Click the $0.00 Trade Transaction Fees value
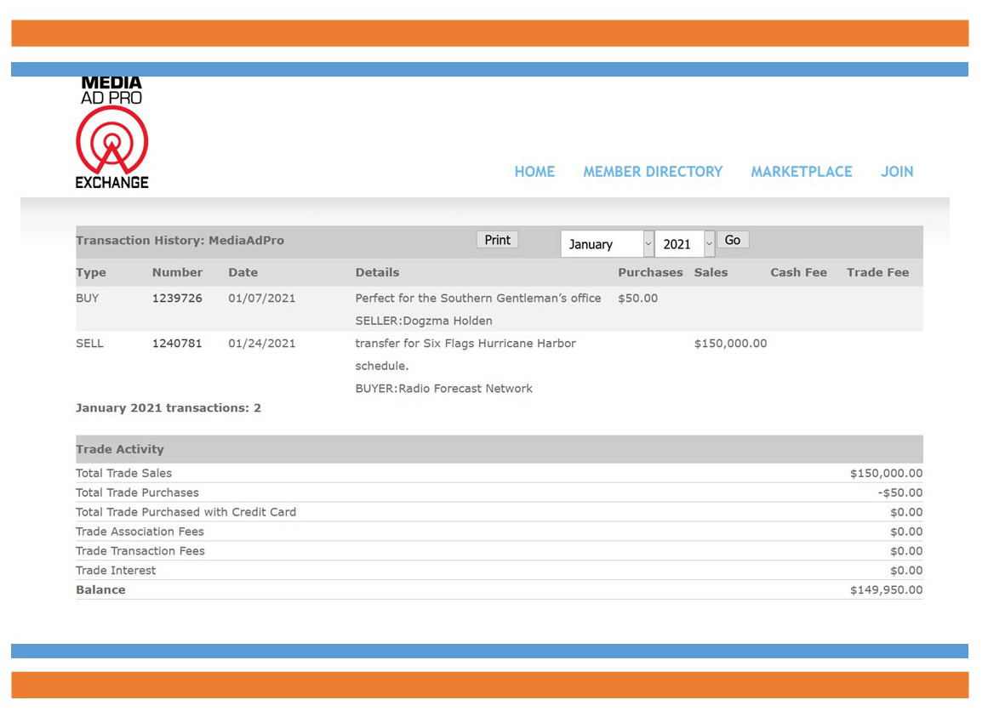 tap(906, 551)
